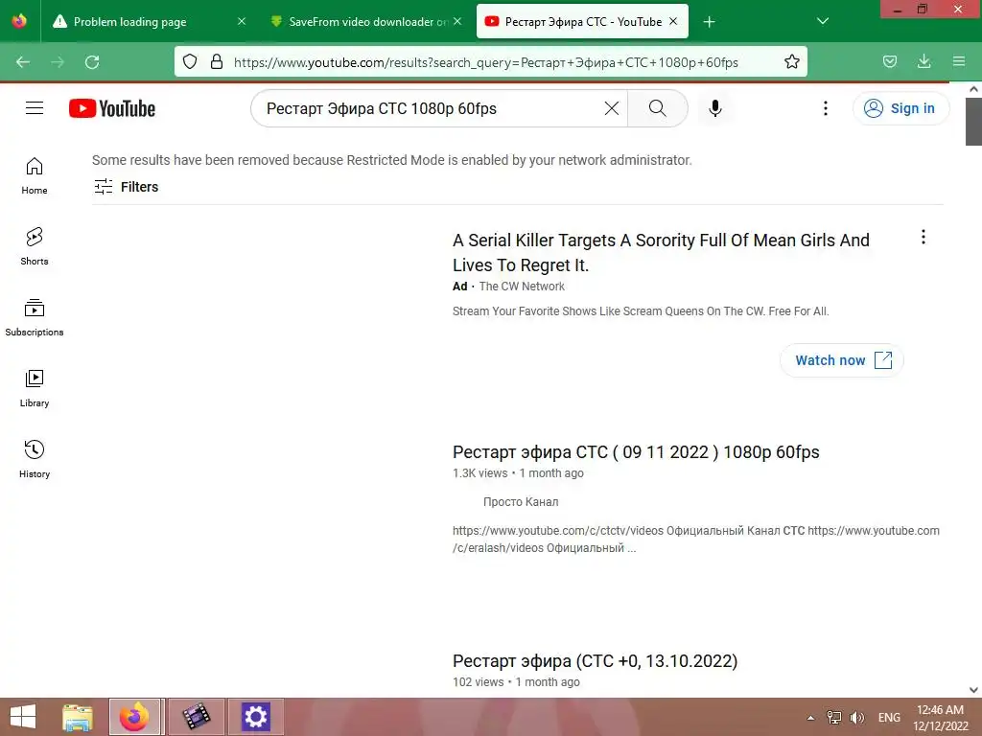Click Firefox in the taskbar

pos(136,717)
